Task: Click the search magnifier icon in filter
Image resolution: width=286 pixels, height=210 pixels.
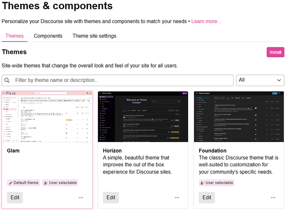Action: click(x=7, y=80)
